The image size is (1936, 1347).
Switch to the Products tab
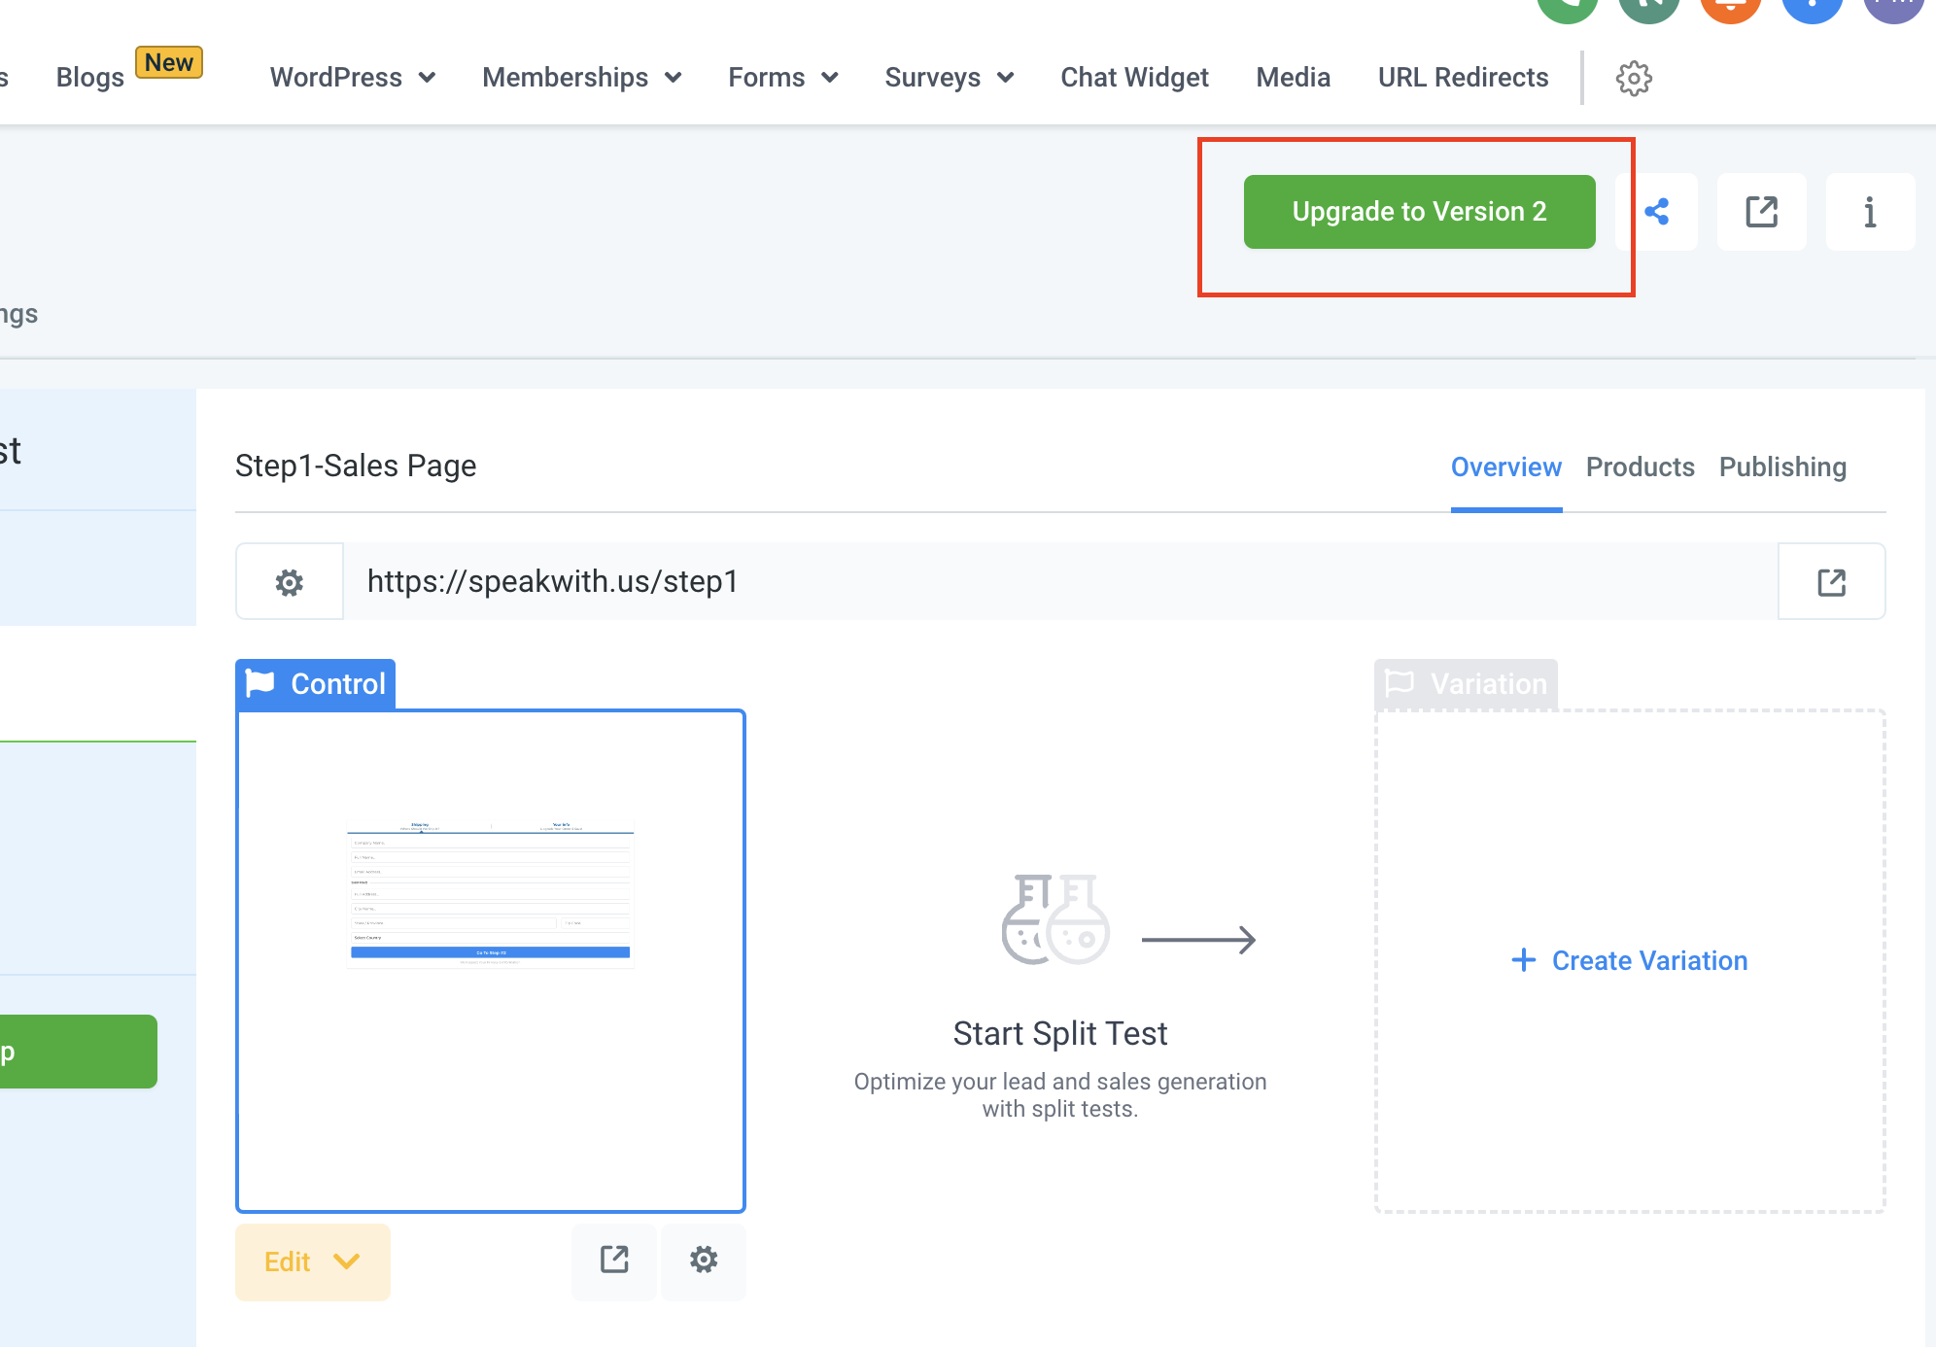click(1640, 467)
